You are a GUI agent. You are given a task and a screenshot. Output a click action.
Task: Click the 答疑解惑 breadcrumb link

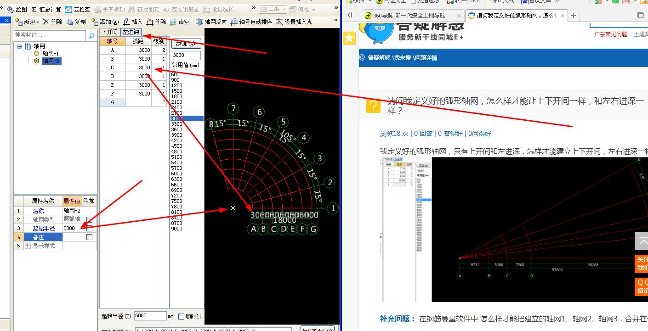click(379, 58)
